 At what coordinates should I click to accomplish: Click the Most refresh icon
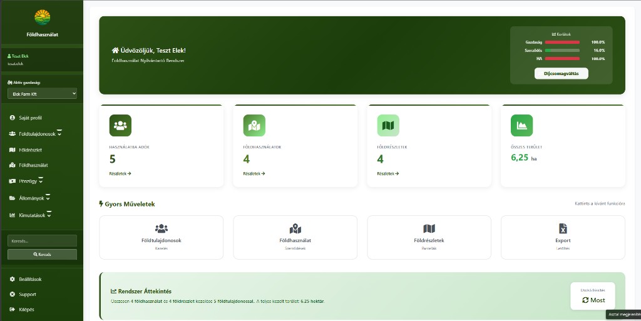click(585, 300)
